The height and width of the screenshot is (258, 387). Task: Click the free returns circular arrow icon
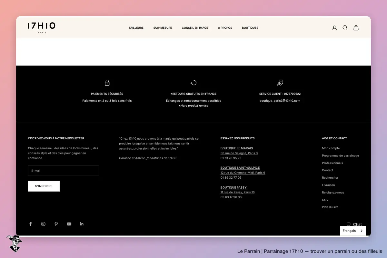pyautogui.click(x=193, y=83)
